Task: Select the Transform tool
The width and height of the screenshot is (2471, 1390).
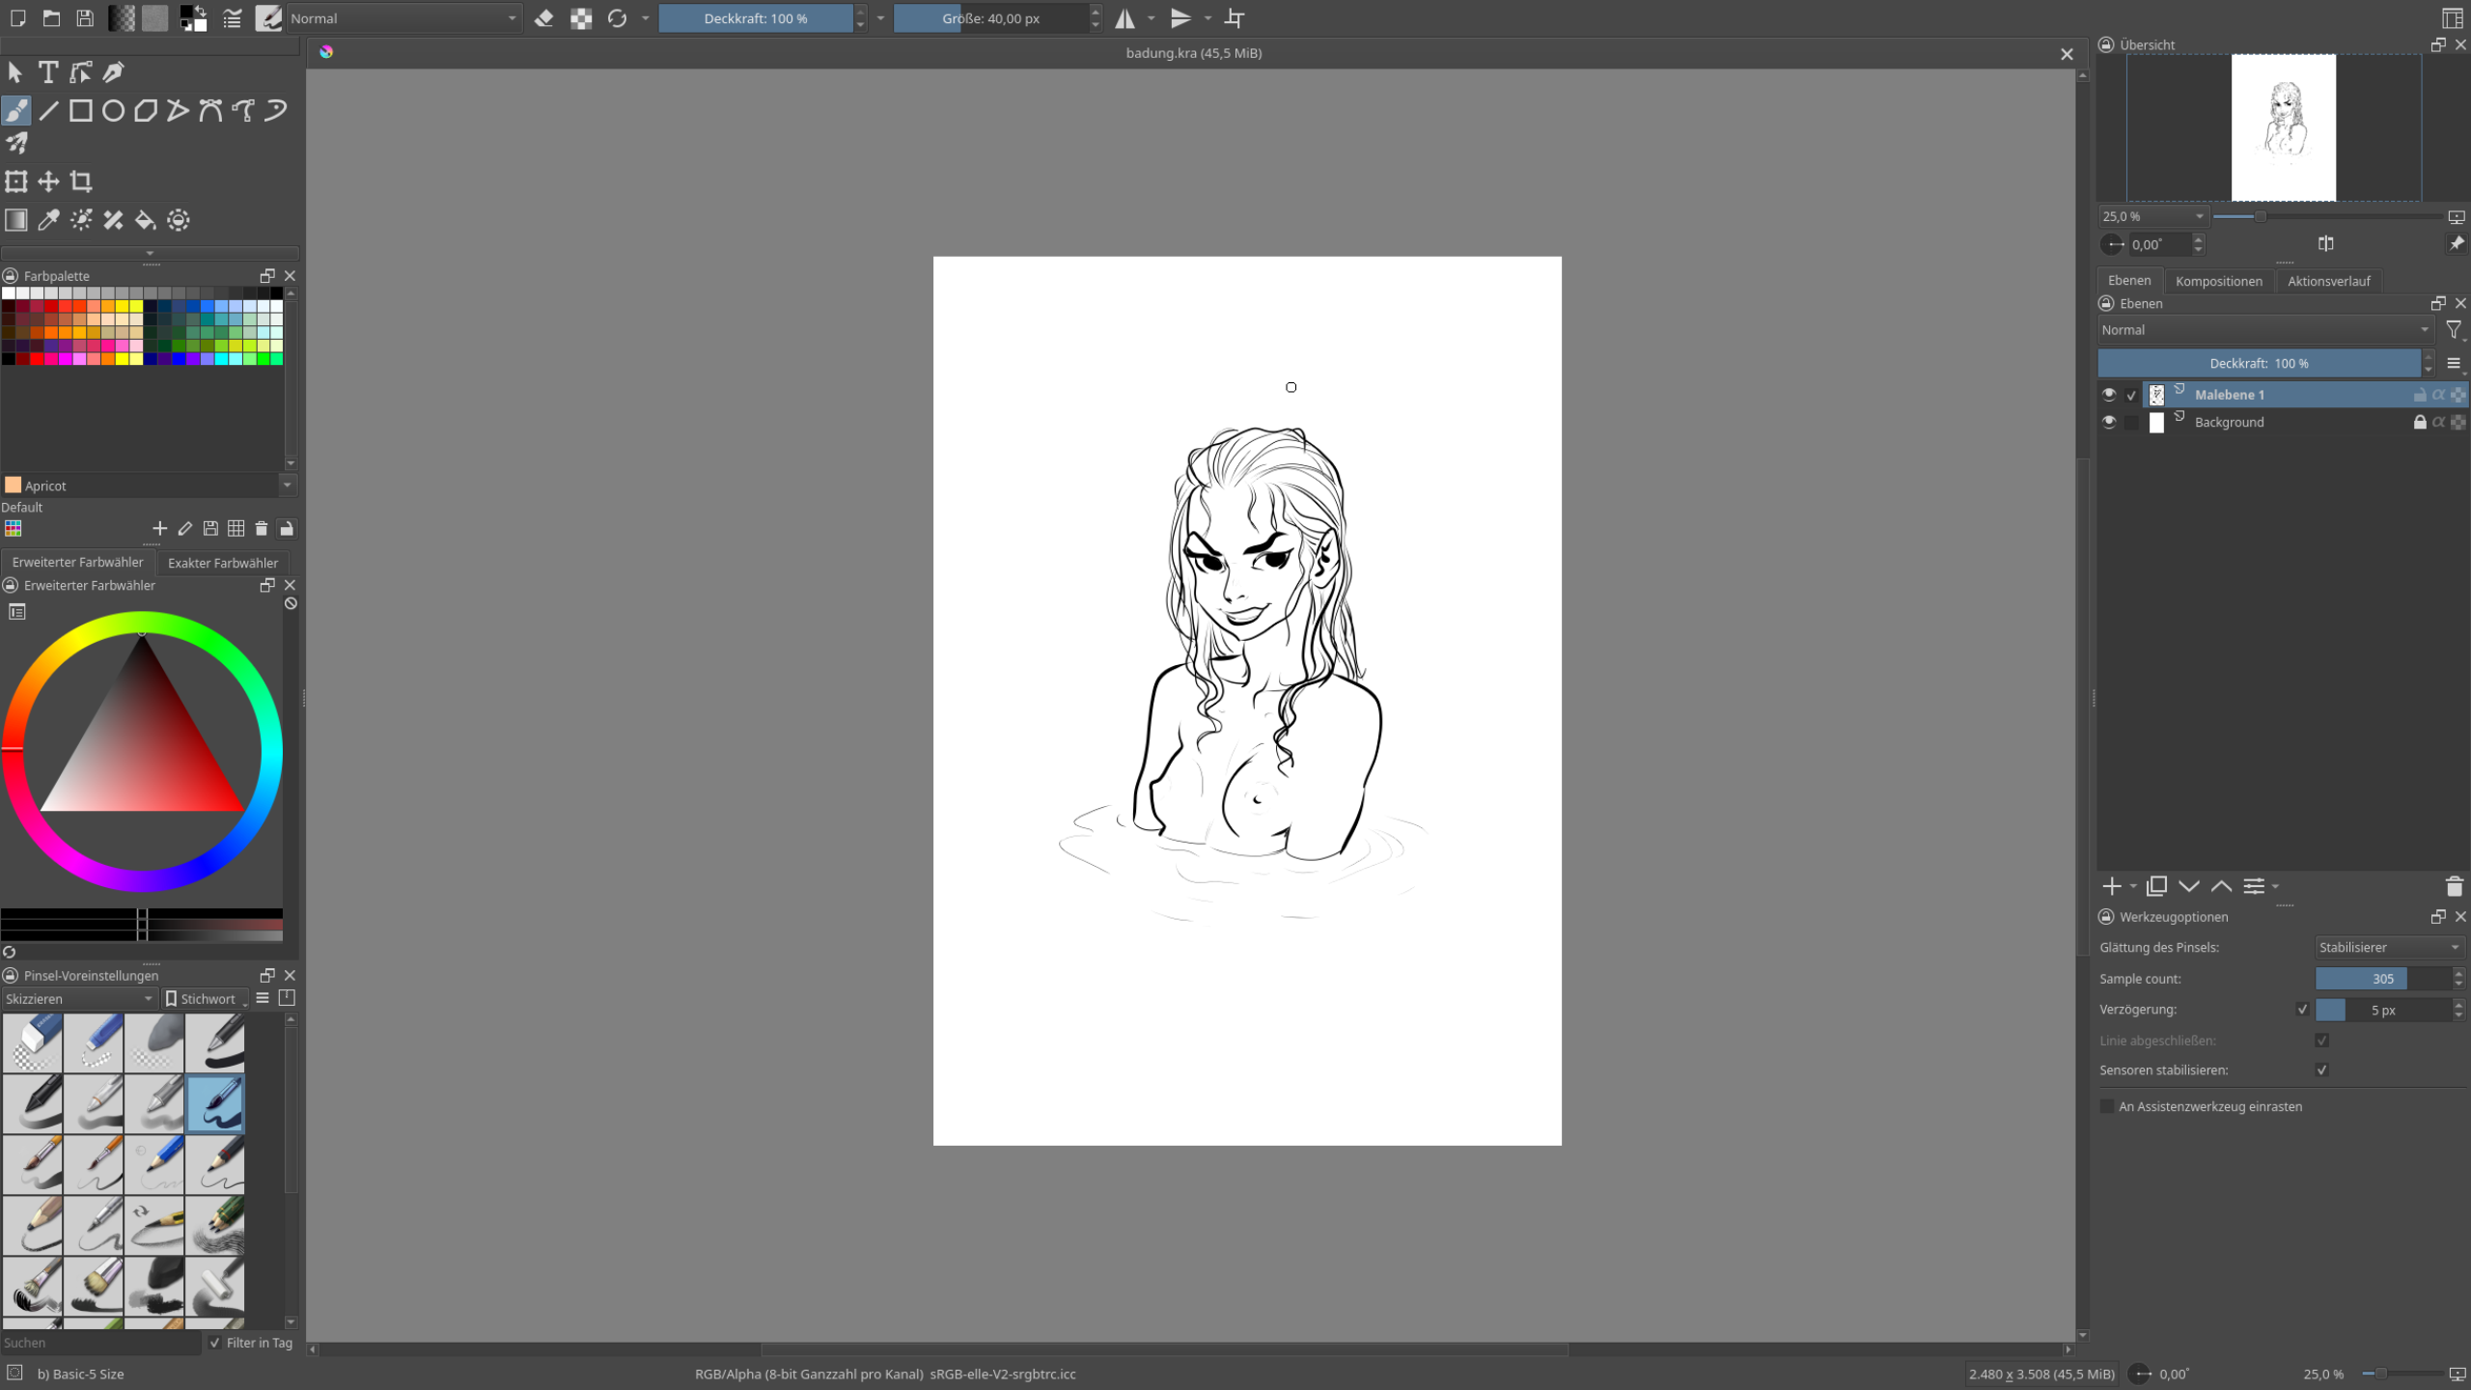Action: (x=16, y=181)
